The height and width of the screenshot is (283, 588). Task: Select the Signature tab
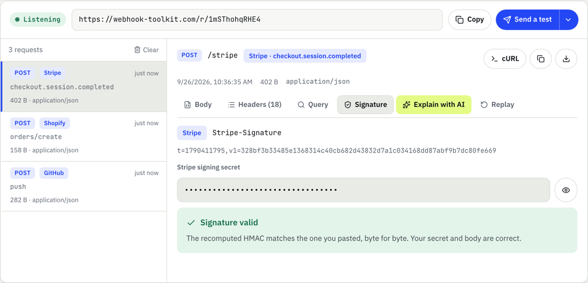tap(365, 105)
